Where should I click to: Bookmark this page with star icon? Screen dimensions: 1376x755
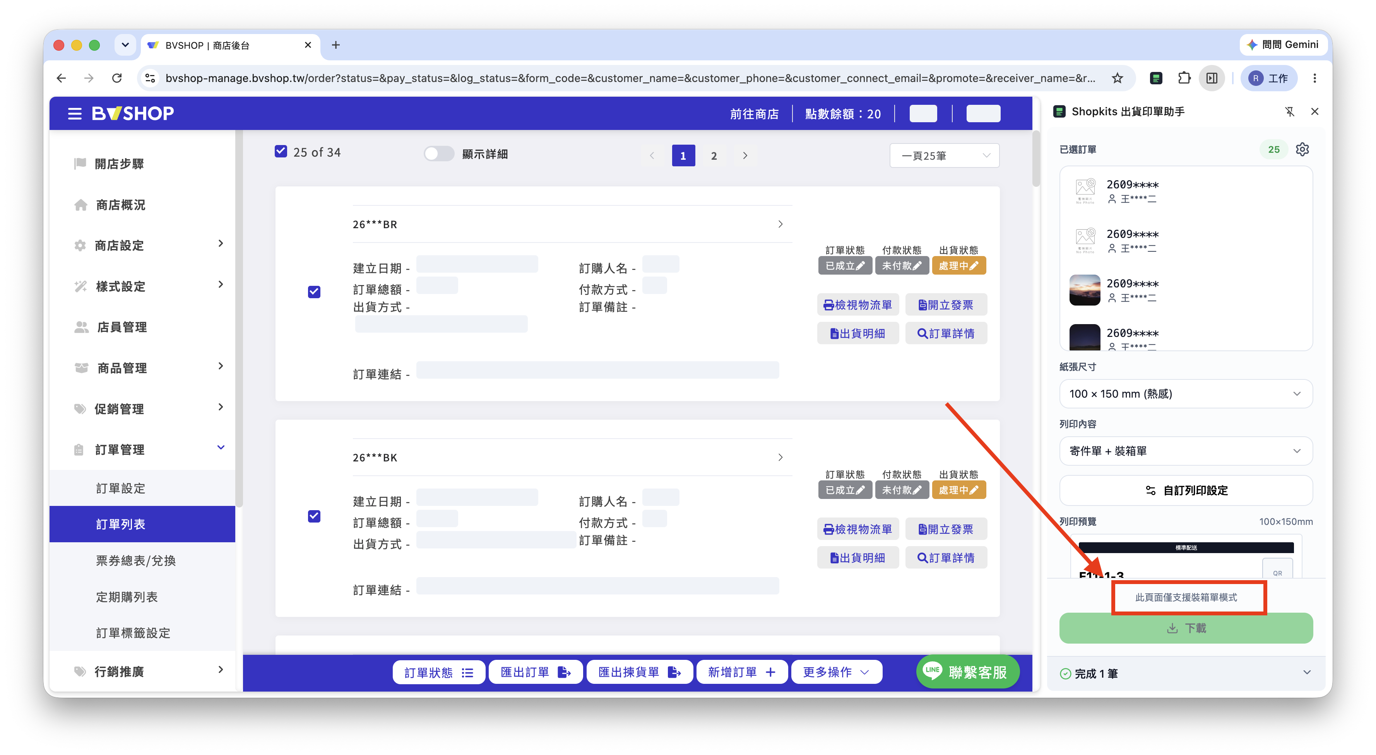[1117, 79]
